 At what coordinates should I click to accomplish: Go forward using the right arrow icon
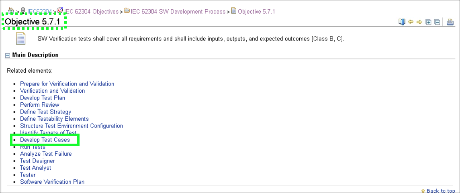(x=419, y=22)
